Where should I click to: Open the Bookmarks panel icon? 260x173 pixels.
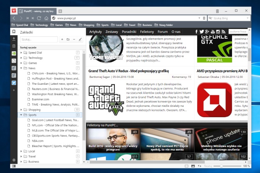coord(14,31)
